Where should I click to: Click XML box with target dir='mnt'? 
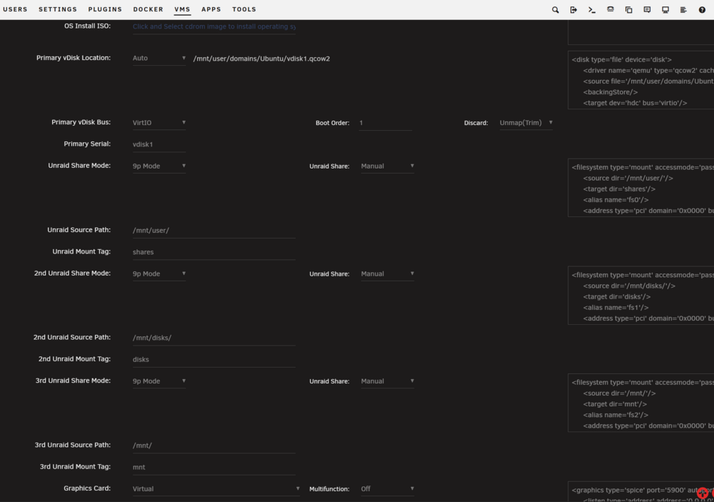click(641, 403)
